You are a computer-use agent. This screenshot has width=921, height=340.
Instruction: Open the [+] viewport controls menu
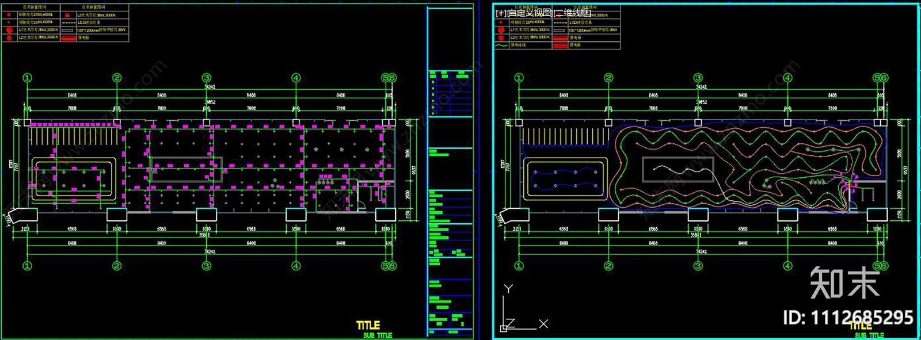pos(501,13)
